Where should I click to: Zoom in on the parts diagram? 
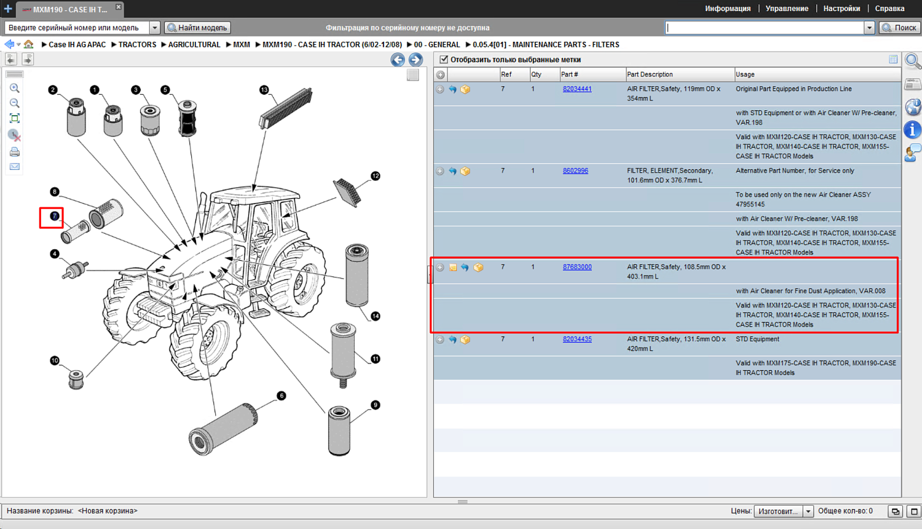point(15,88)
